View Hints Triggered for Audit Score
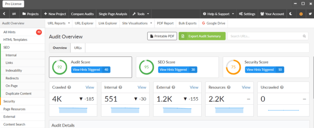 91,70
